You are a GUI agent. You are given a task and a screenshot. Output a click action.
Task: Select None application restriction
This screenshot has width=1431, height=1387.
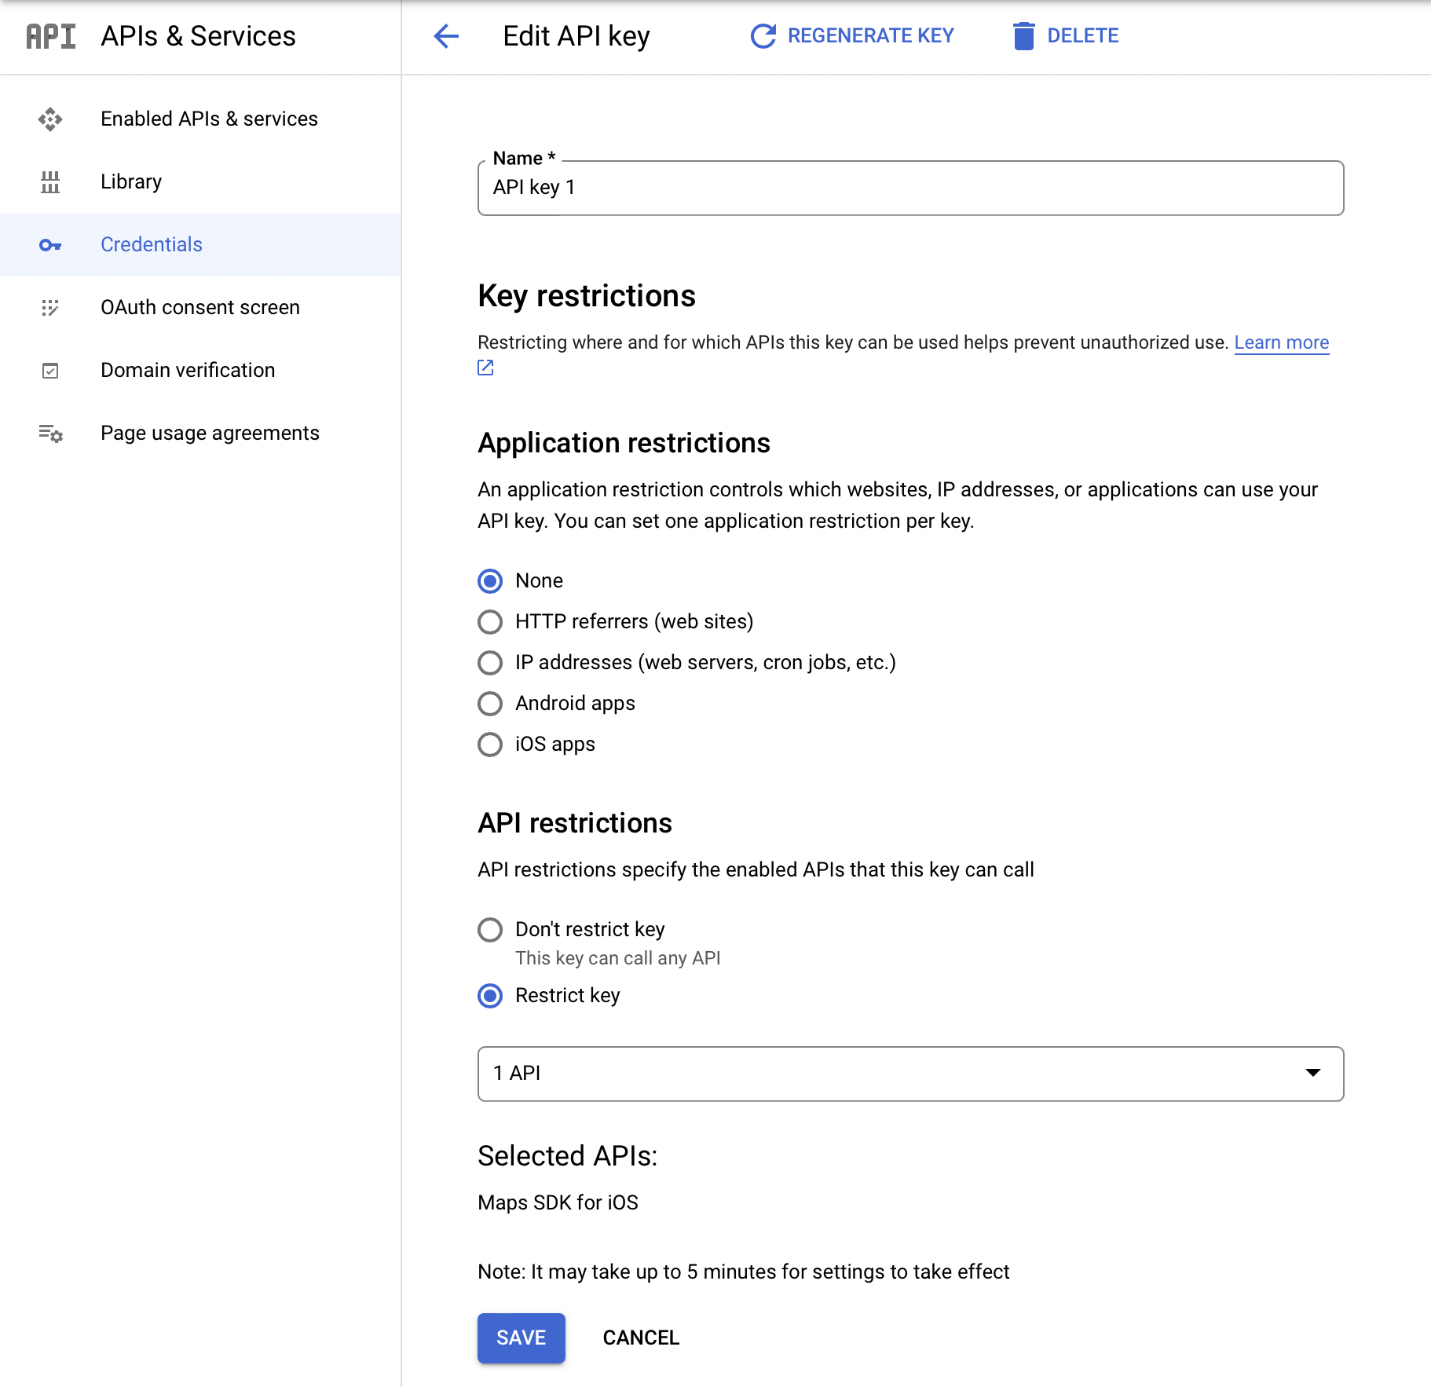point(490,581)
